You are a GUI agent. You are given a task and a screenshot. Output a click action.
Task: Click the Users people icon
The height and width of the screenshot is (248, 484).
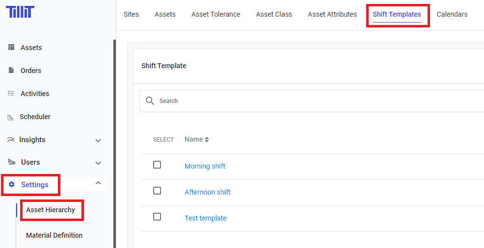click(11, 162)
